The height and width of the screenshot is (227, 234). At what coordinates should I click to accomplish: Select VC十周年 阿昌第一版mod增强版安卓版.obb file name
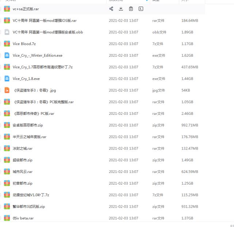point(48,32)
